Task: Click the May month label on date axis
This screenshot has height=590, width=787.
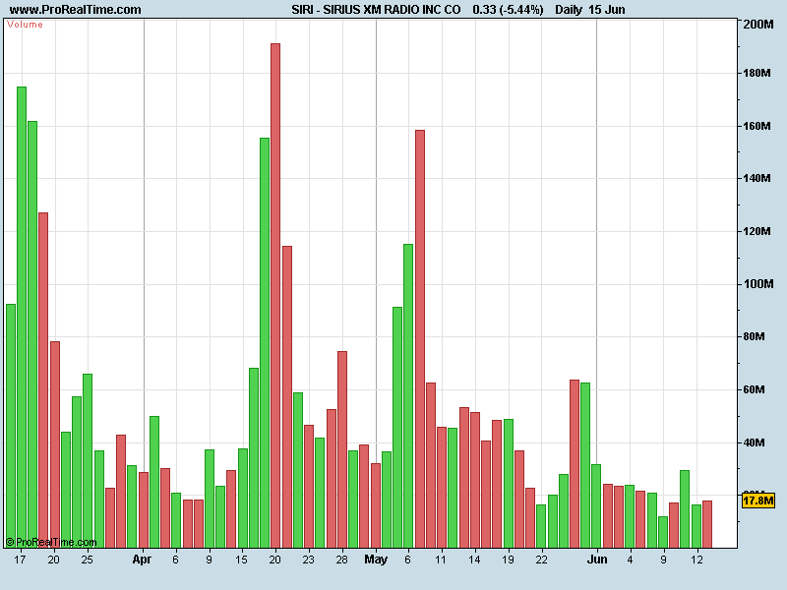Action: click(376, 560)
